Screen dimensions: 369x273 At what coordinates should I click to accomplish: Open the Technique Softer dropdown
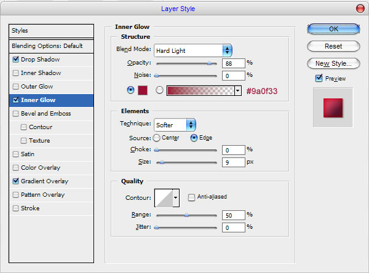175,125
